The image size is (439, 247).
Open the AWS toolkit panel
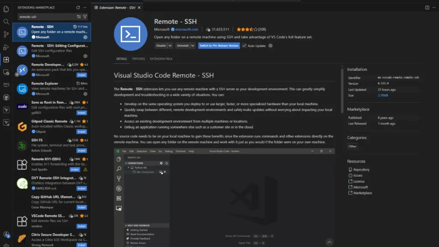[6, 85]
